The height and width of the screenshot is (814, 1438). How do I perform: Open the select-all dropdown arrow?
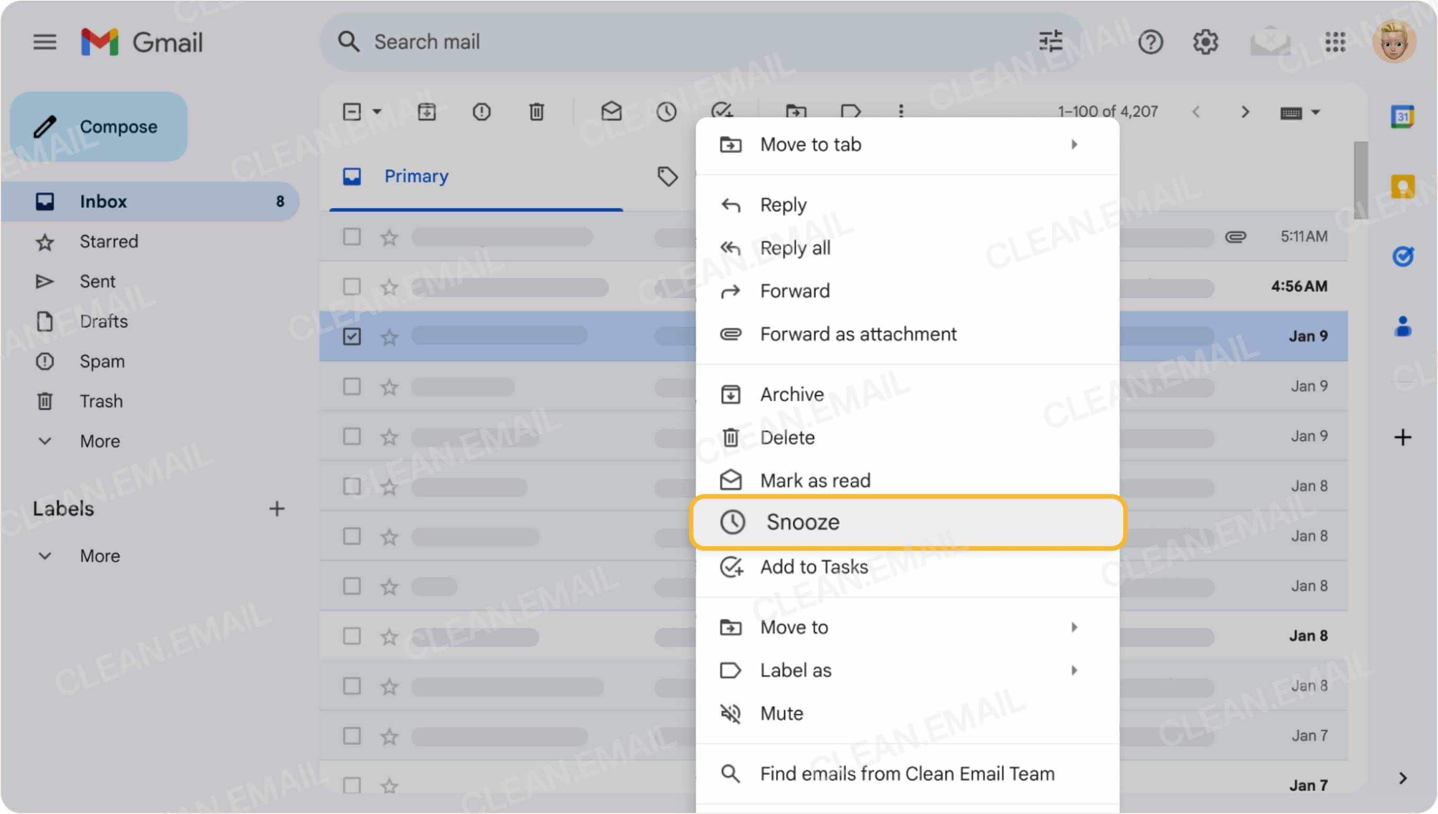(376, 112)
